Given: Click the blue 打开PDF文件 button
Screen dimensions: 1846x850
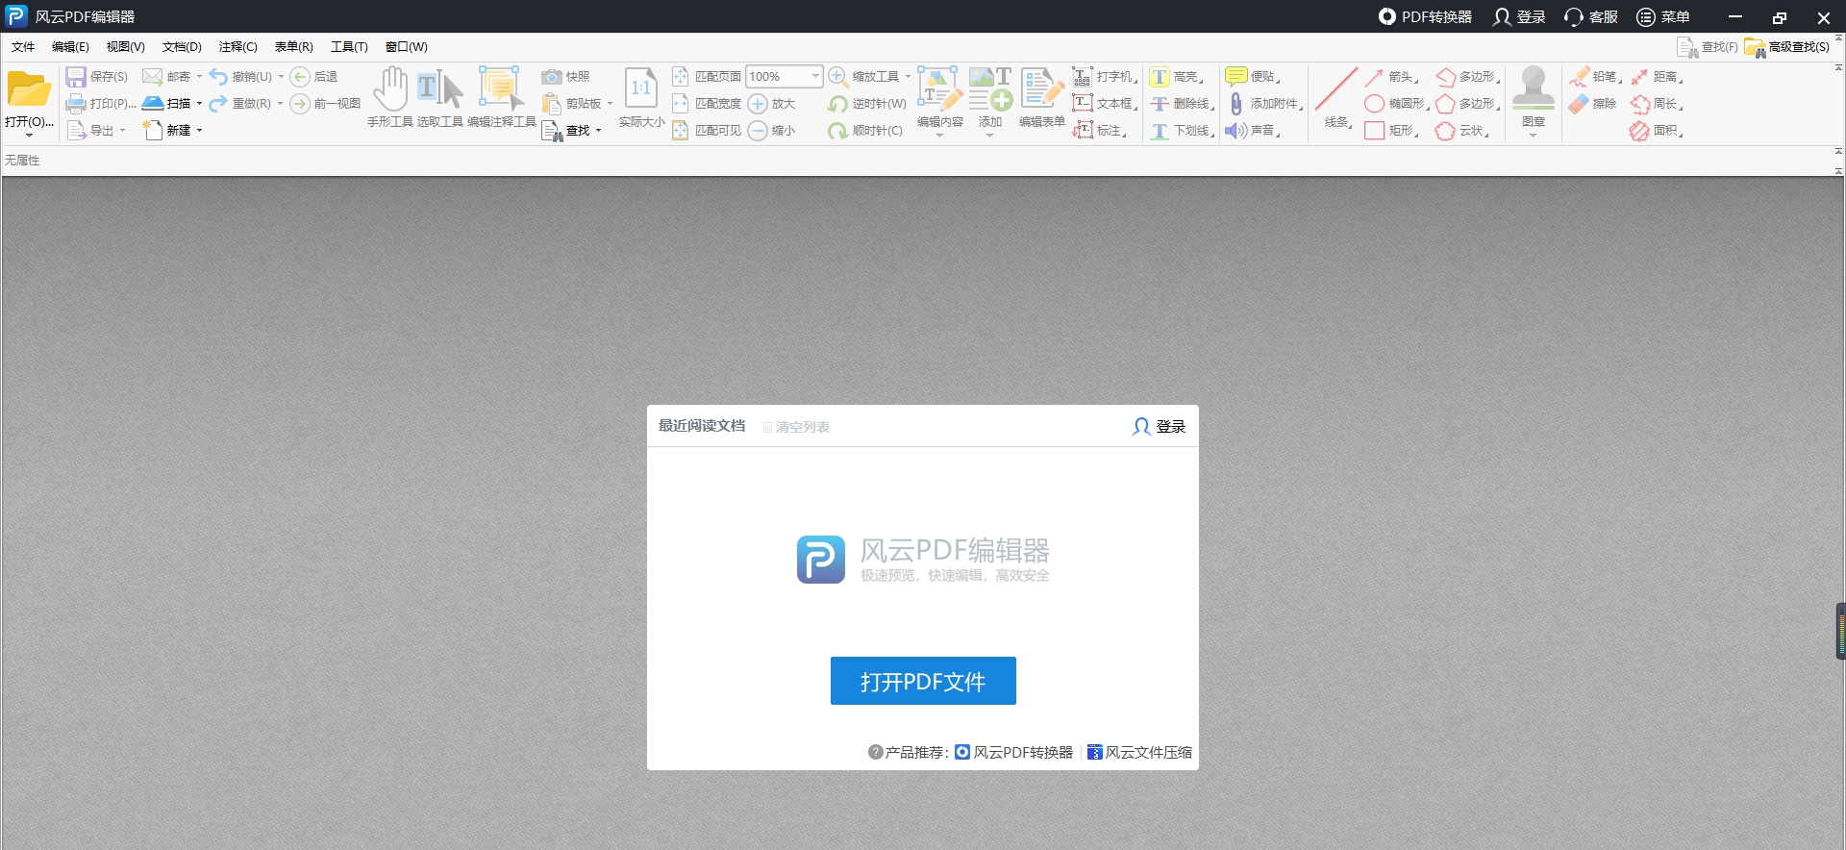Looking at the screenshot, I should (x=923, y=681).
